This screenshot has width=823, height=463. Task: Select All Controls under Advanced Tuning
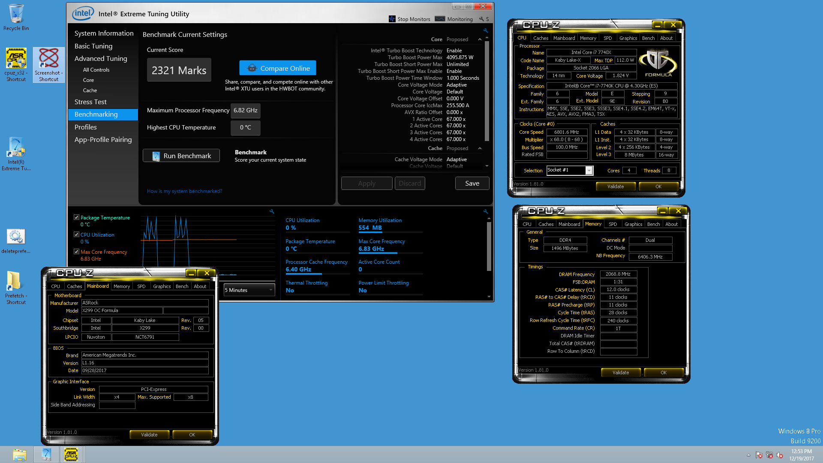(96, 69)
